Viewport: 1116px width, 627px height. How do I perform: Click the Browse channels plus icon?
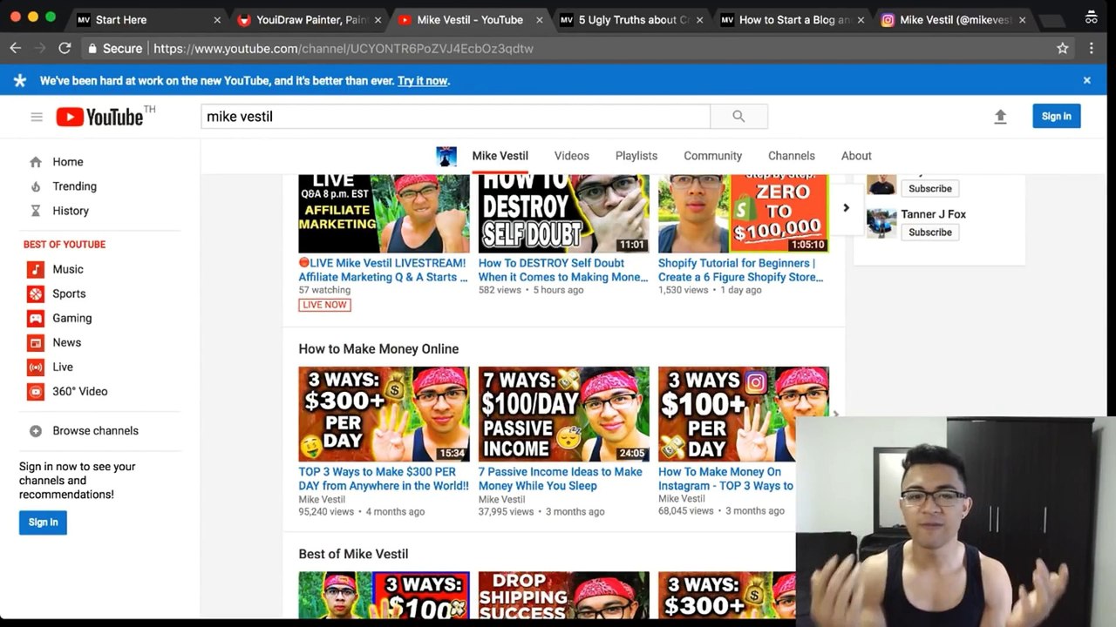[x=36, y=431]
